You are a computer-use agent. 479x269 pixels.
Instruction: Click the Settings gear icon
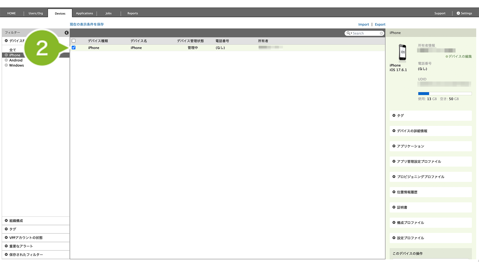point(458,13)
